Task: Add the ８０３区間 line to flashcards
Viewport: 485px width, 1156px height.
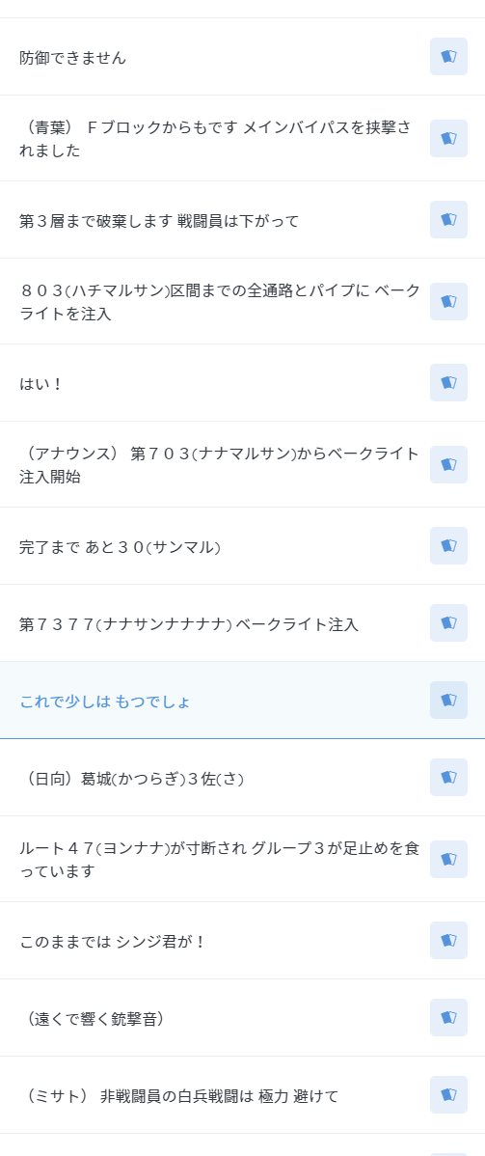Action: [x=448, y=301]
